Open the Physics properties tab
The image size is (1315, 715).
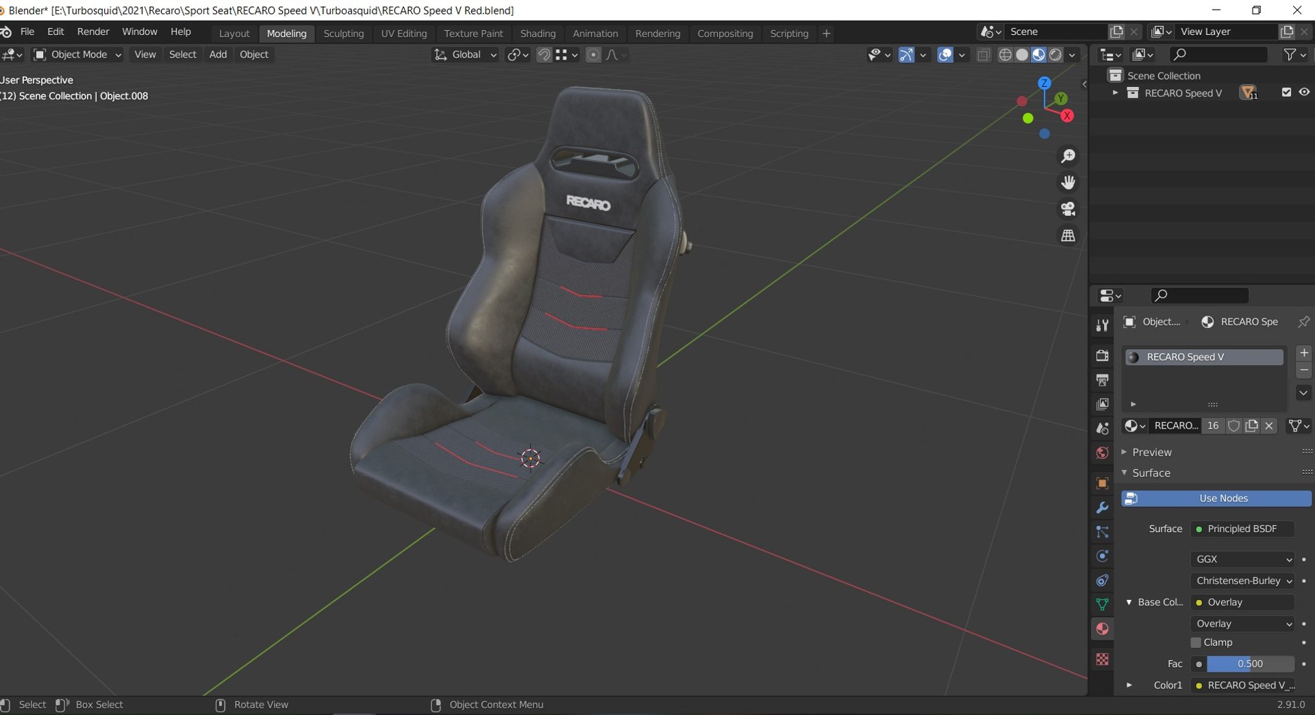(1102, 556)
